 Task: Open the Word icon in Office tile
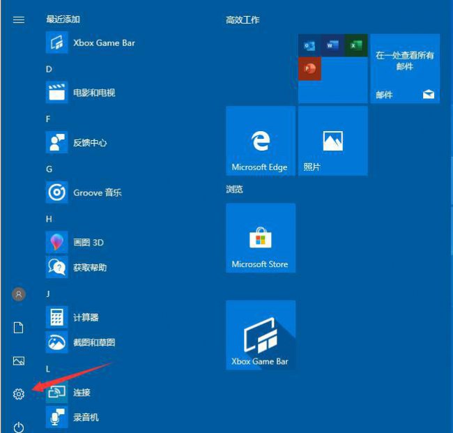click(332, 45)
